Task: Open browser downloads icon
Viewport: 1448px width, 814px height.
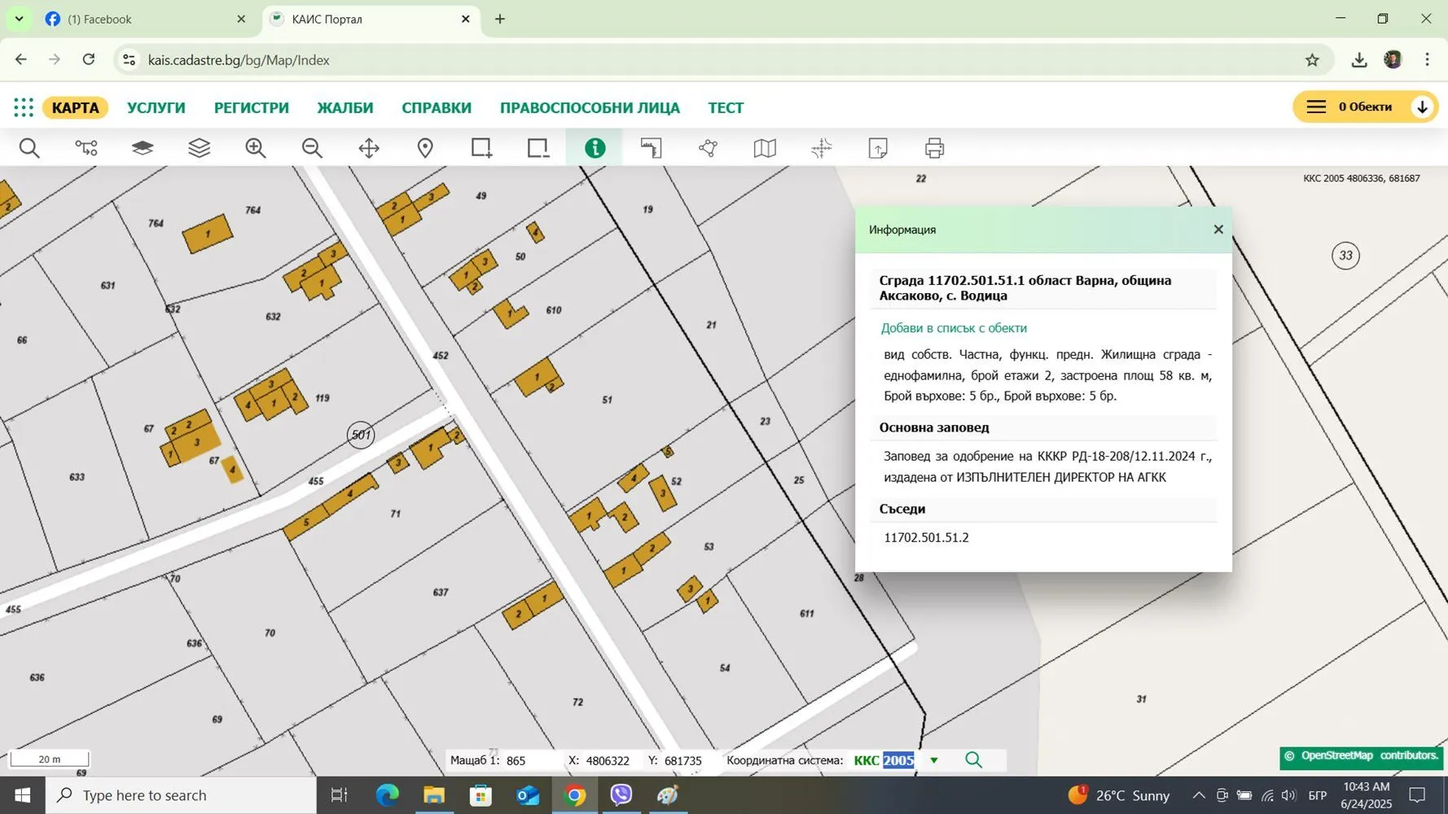Action: (1358, 59)
